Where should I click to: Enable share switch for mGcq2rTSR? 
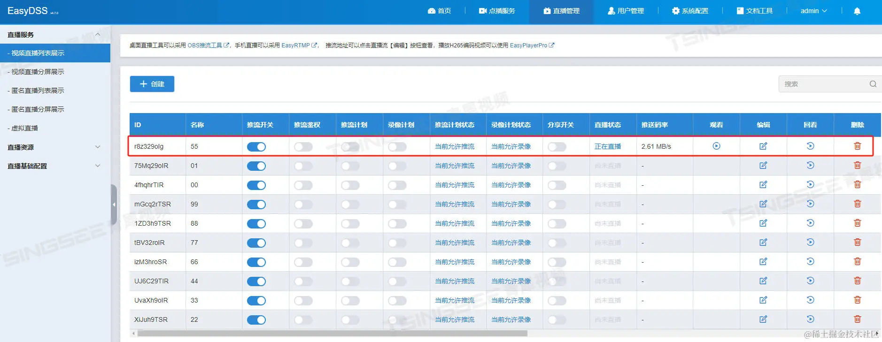[557, 205]
